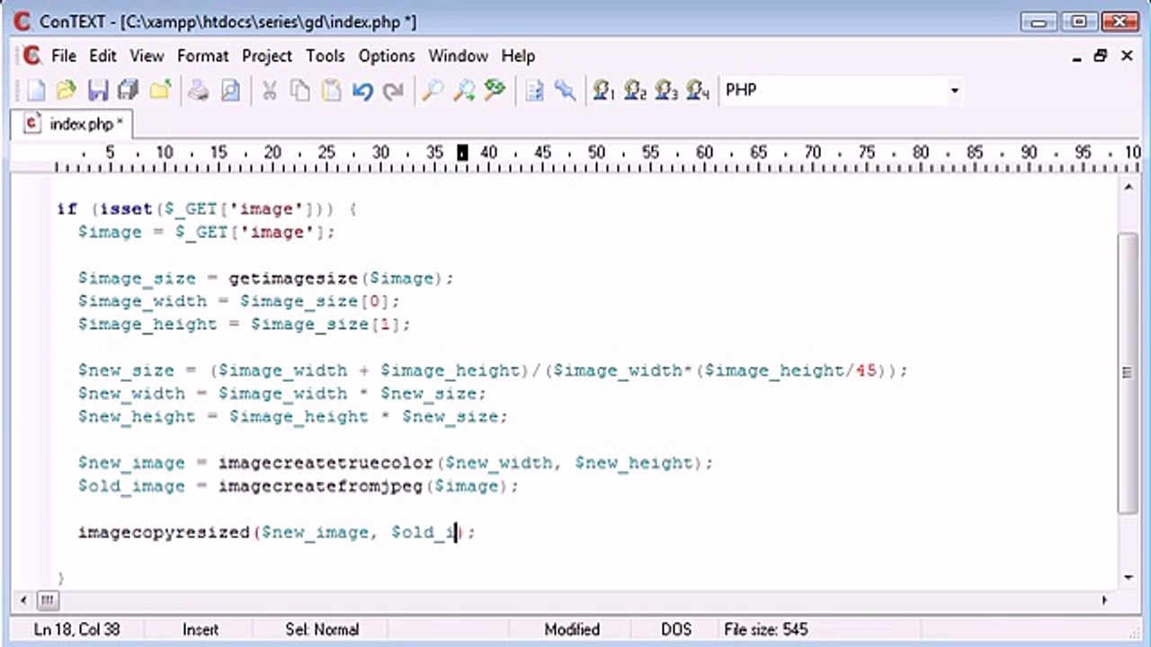1151x647 pixels.
Task: Redo edit with gray arrow icon
Action: [394, 90]
